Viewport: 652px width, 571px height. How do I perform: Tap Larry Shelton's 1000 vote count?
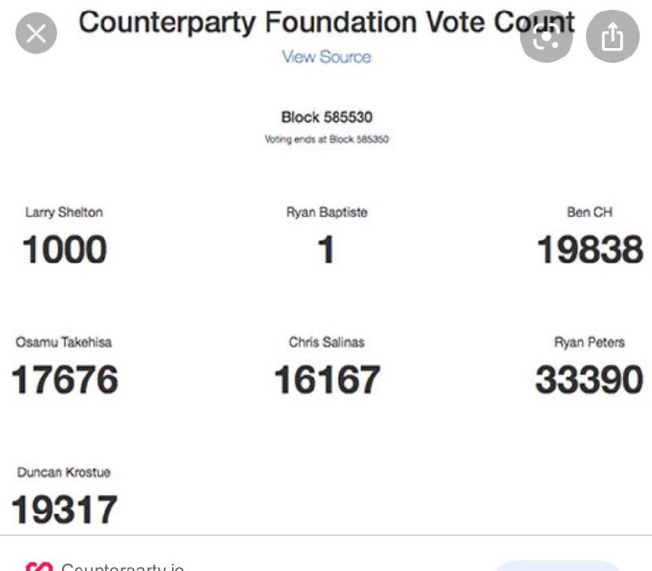pyautogui.click(x=64, y=250)
